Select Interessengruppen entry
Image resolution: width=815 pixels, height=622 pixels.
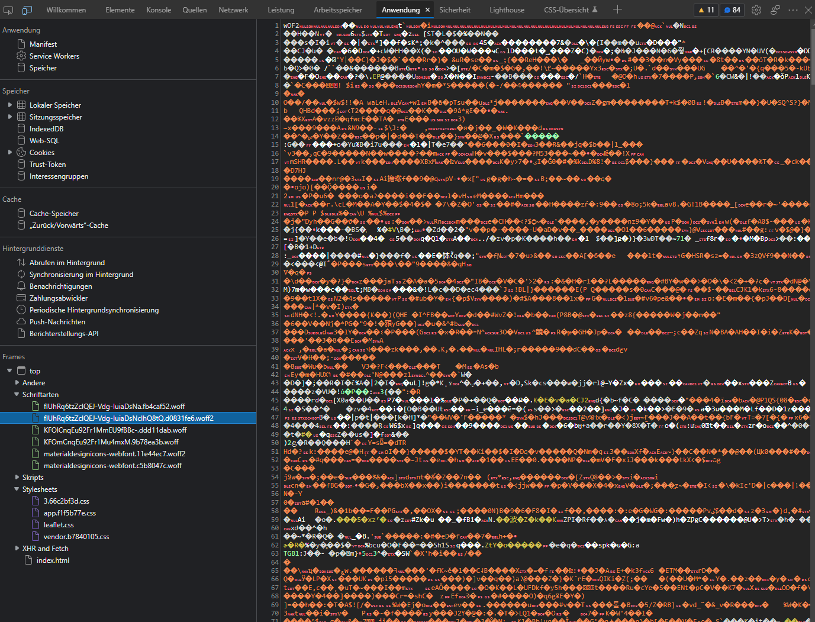59,176
